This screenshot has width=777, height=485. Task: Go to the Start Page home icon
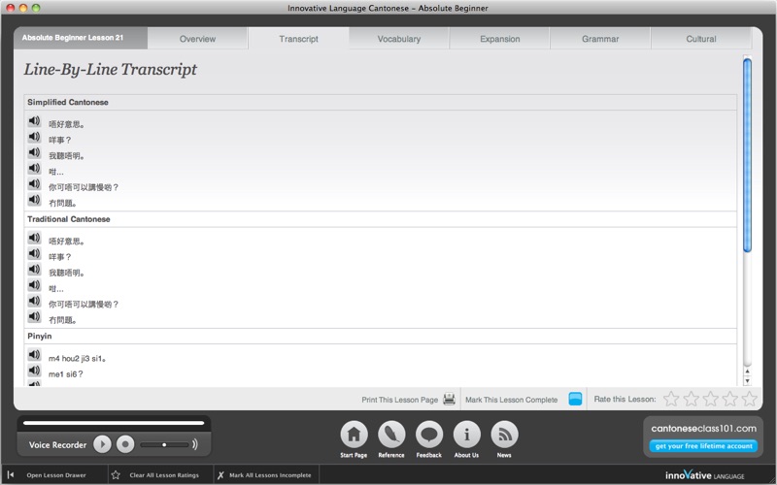[x=354, y=435]
